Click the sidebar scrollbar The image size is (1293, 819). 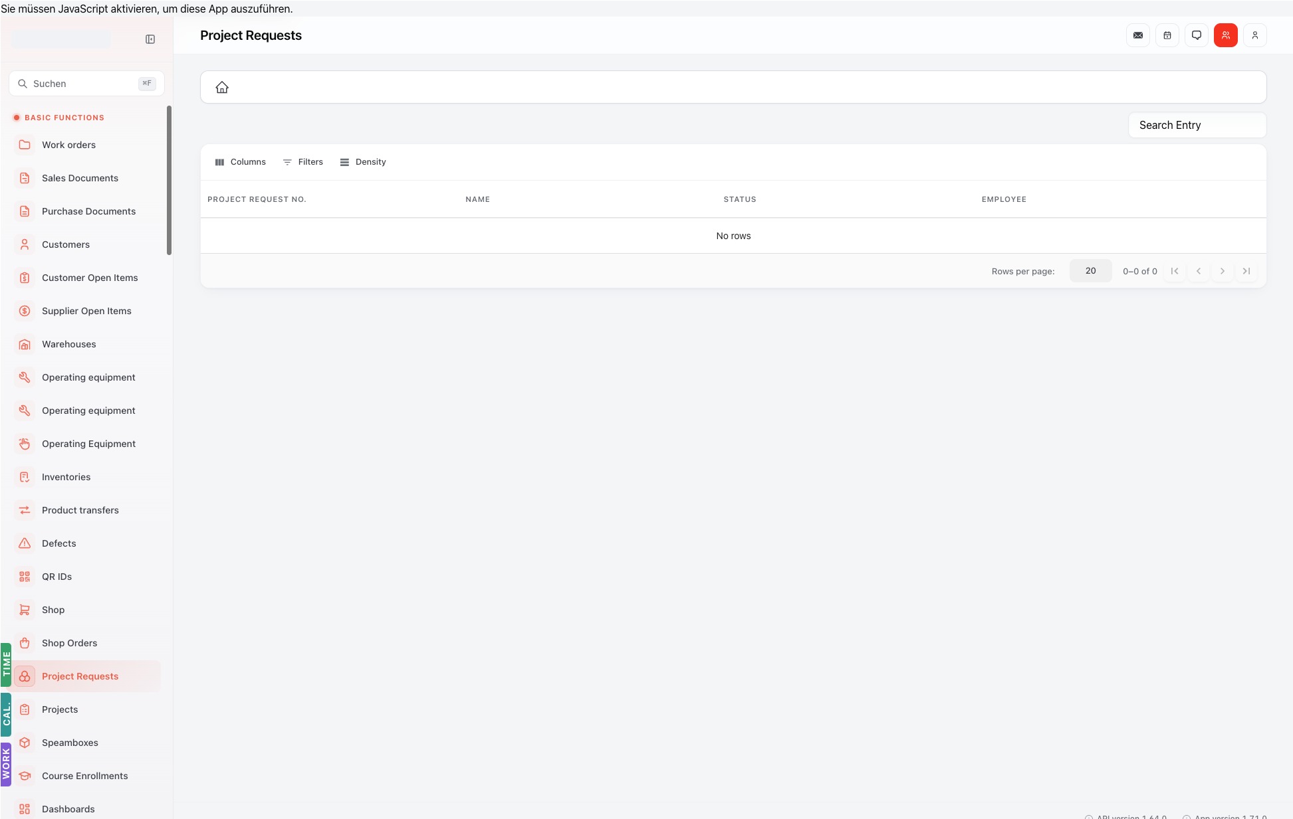pos(169,180)
